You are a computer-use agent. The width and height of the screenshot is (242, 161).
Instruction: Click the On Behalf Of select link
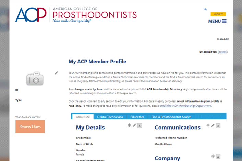pyautogui.click(x=222, y=52)
